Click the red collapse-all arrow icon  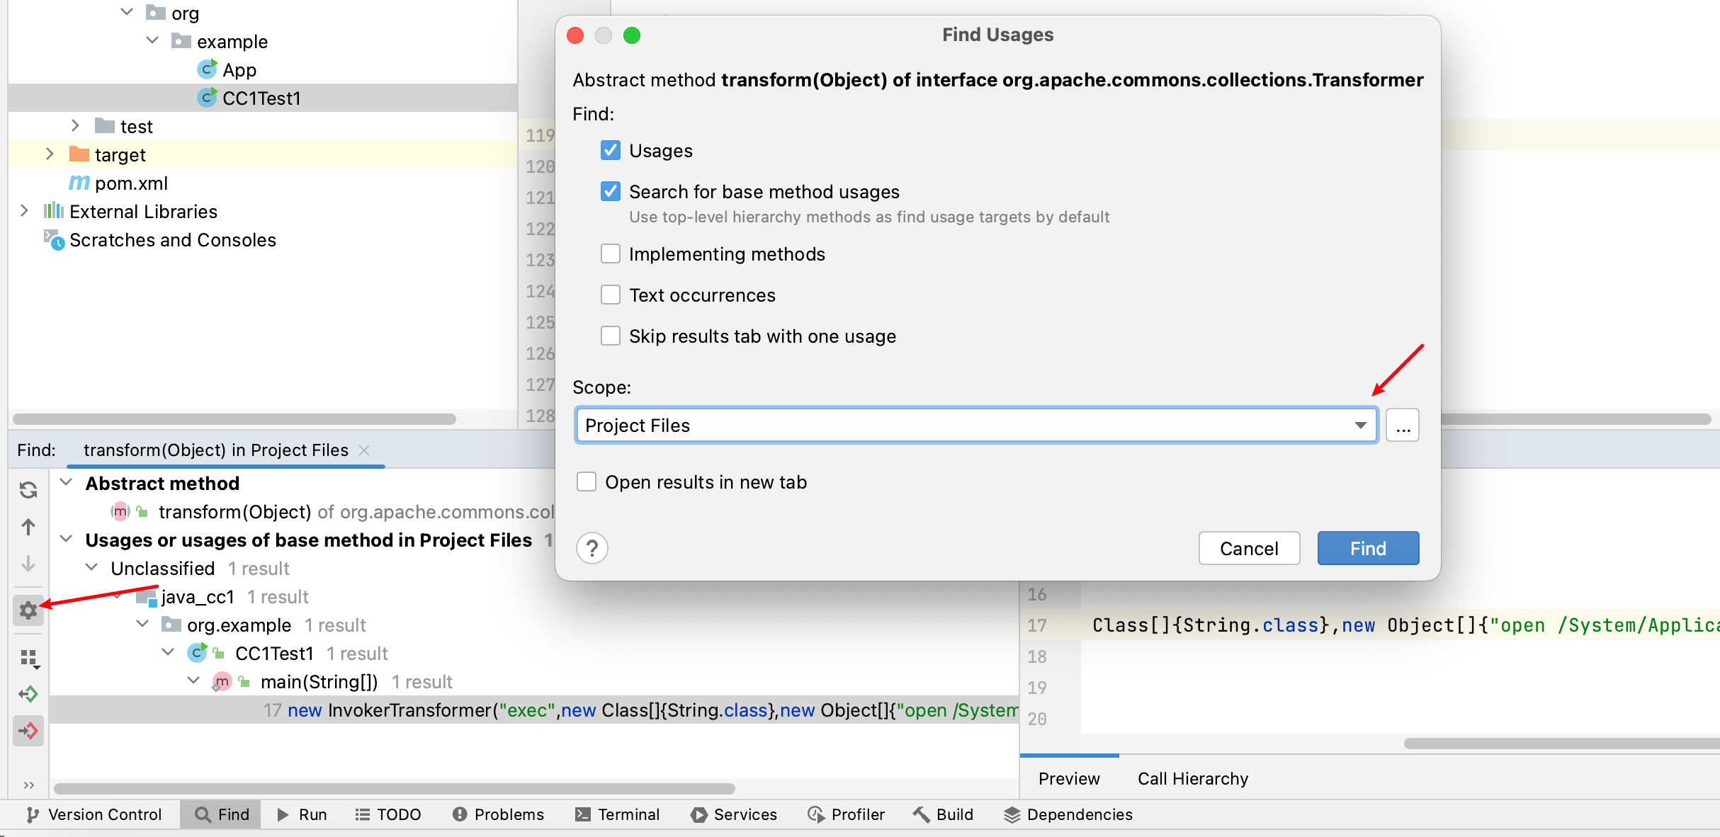tap(28, 731)
